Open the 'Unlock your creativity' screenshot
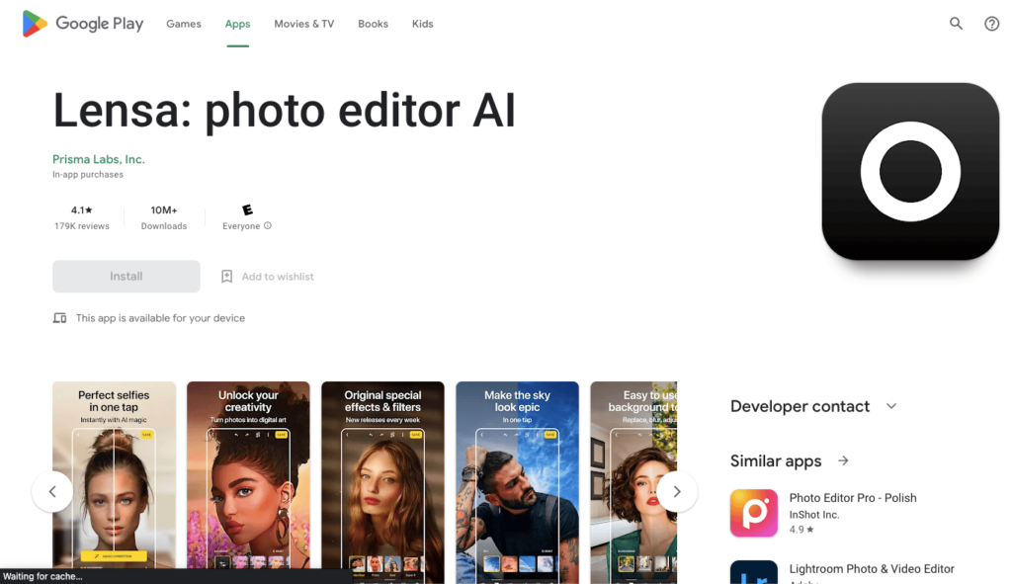 tap(248, 482)
